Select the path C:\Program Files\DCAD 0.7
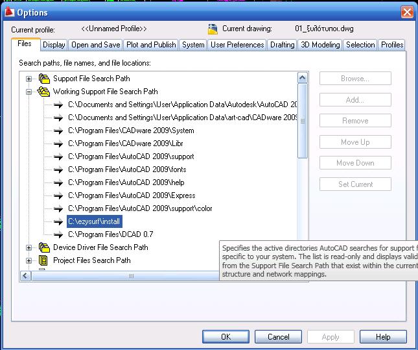418x350 pixels. (111, 234)
